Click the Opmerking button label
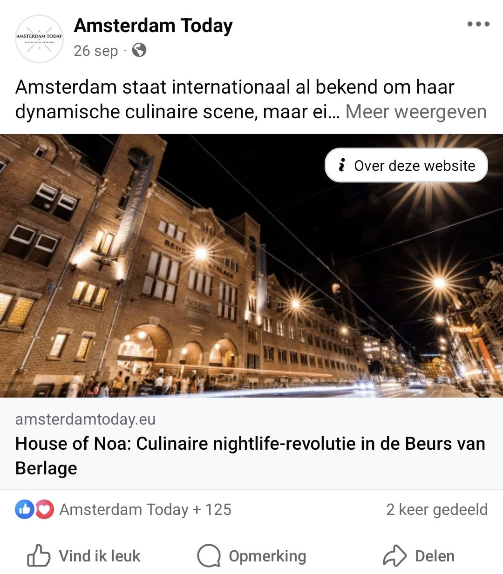 pyautogui.click(x=267, y=556)
